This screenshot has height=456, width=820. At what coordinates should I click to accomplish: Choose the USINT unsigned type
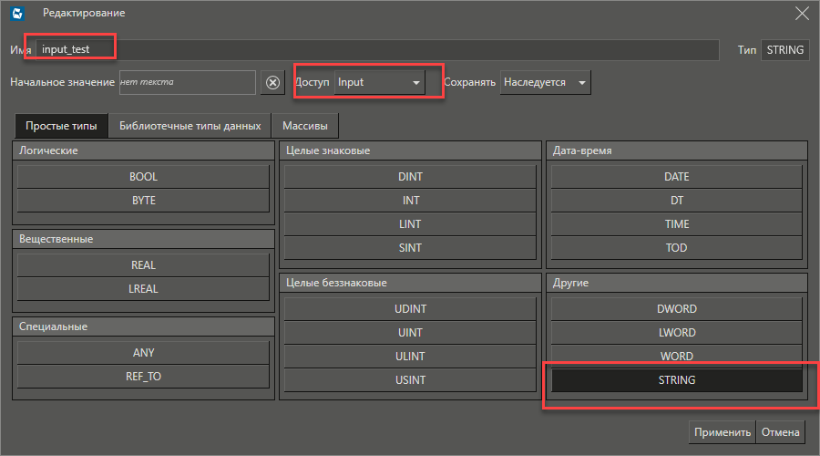(x=410, y=380)
